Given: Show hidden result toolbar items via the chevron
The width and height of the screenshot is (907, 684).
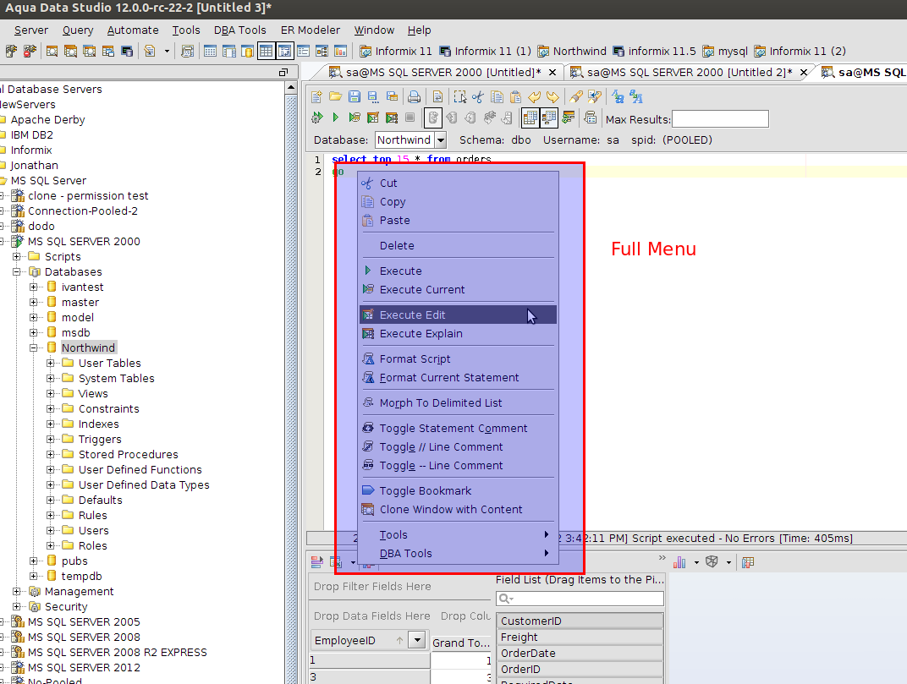Looking at the screenshot, I should 662,558.
